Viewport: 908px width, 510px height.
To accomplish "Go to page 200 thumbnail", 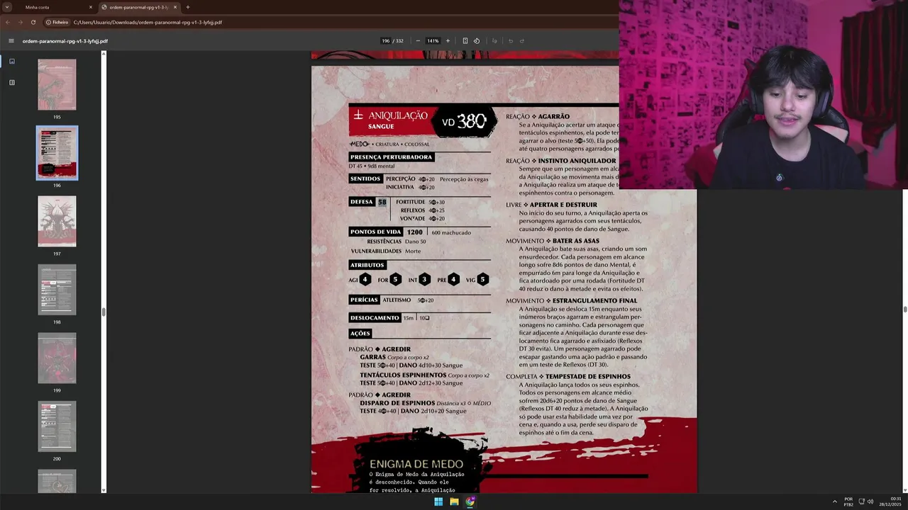I will (57, 426).
